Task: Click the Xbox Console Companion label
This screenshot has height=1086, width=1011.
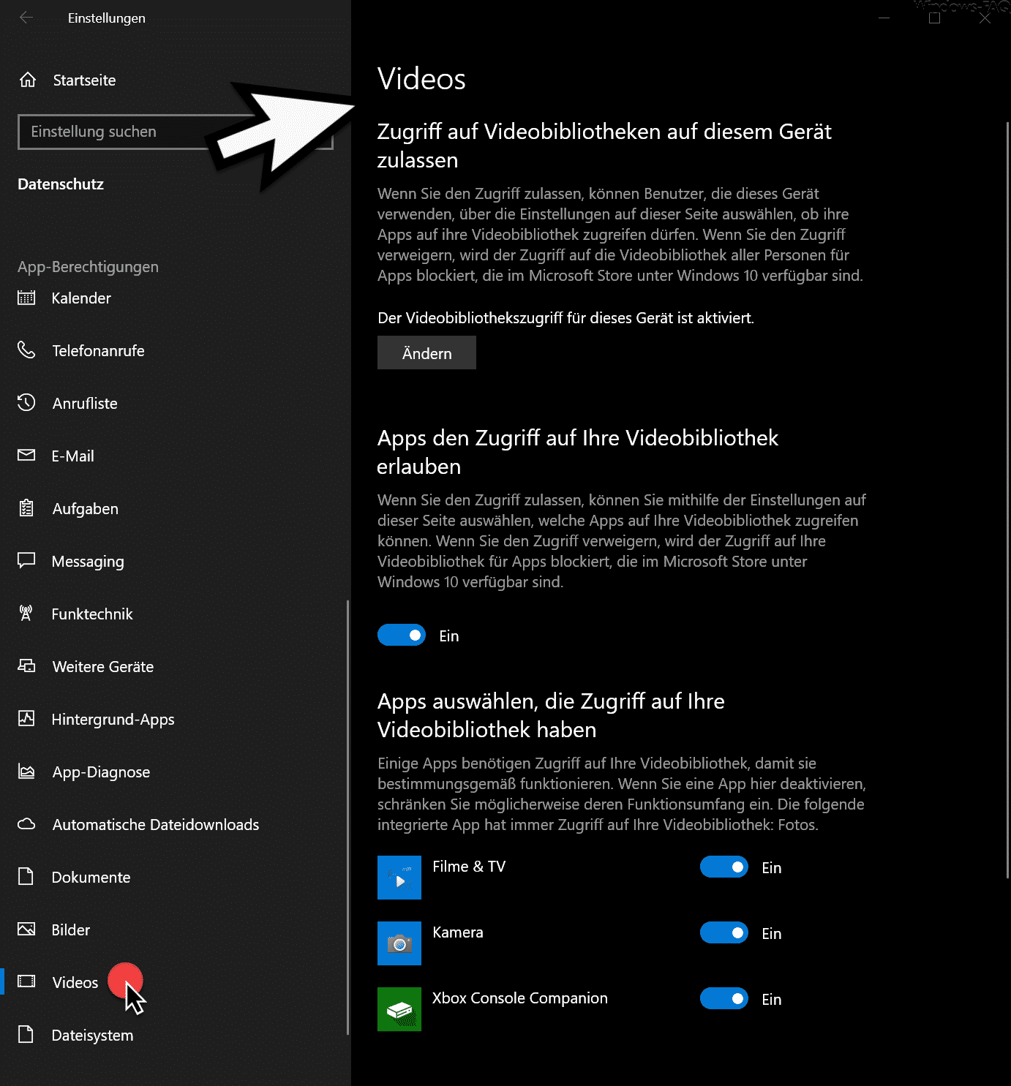Action: coord(520,998)
